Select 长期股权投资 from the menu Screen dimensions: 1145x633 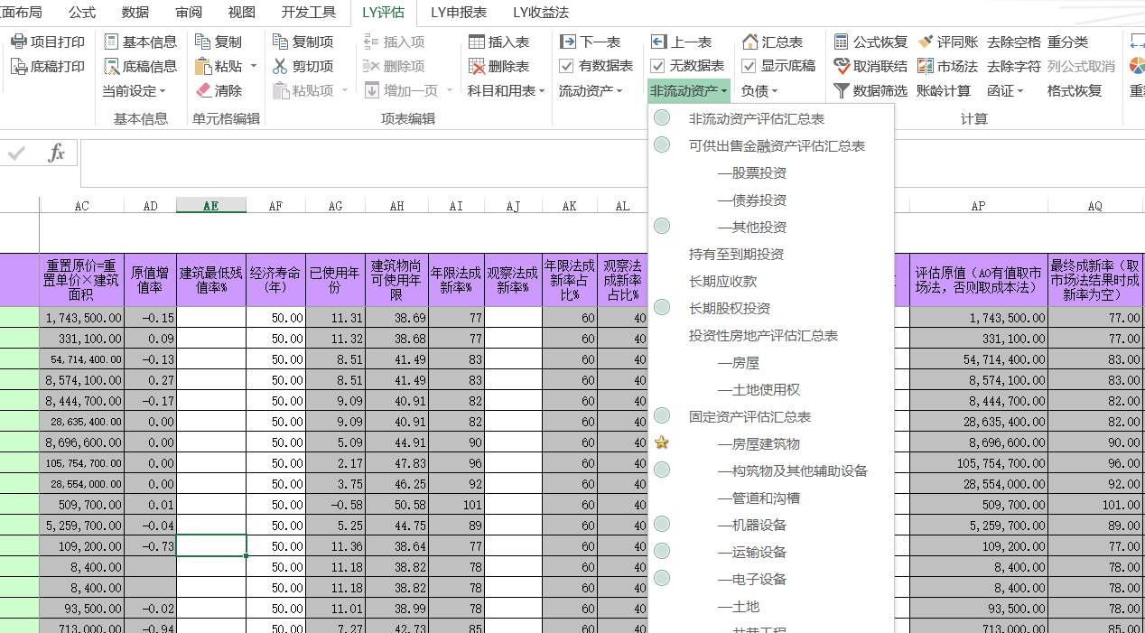coord(730,309)
